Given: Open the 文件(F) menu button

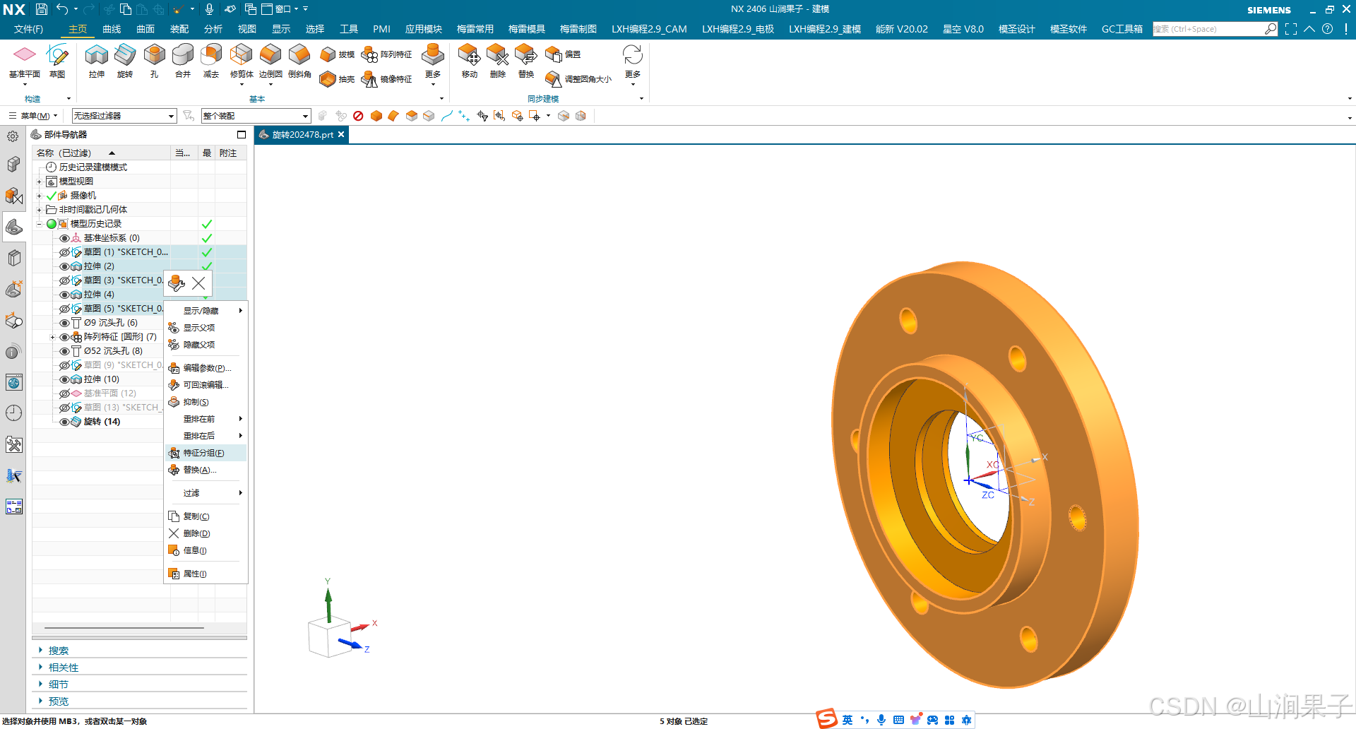Looking at the screenshot, I should (x=29, y=29).
